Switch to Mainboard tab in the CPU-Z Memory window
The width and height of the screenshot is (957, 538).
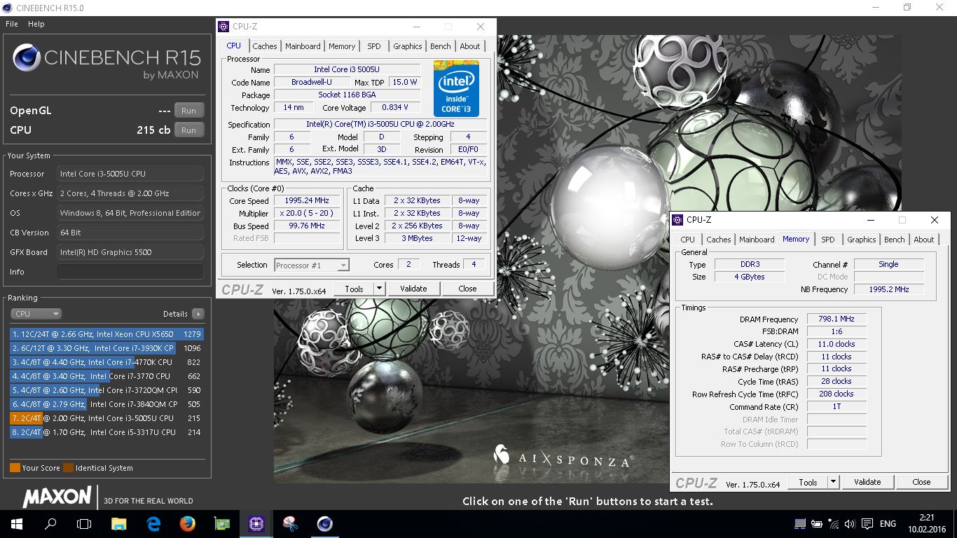point(757,240)
